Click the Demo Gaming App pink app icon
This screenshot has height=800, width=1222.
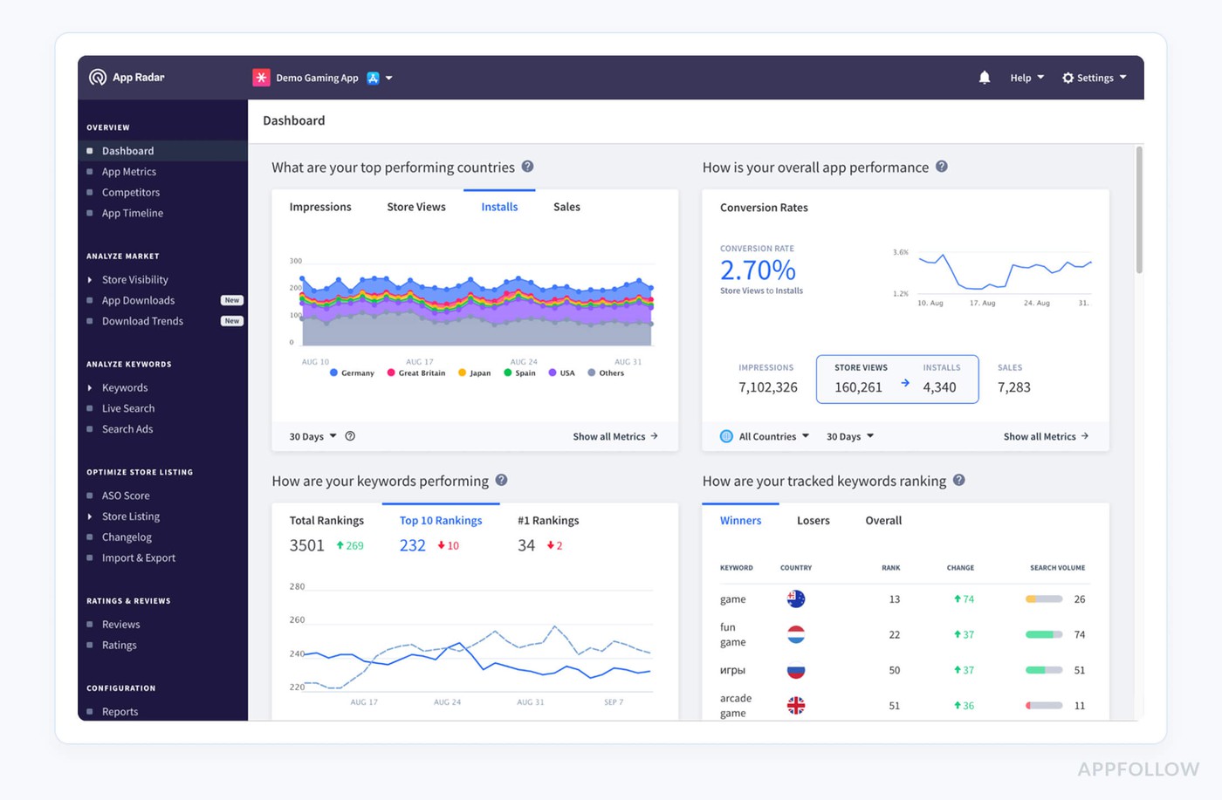click(x=261, y=77)
